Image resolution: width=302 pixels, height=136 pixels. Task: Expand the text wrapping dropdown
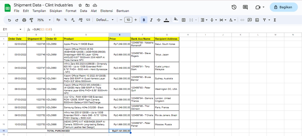pos(225,20)
